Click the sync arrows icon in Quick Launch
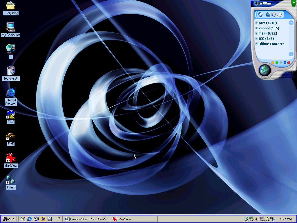This screenshot has width=297, height=223. (x=36, y=219)
